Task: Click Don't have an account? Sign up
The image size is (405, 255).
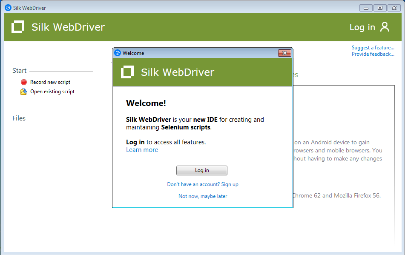Action: (x=203, y=184)
